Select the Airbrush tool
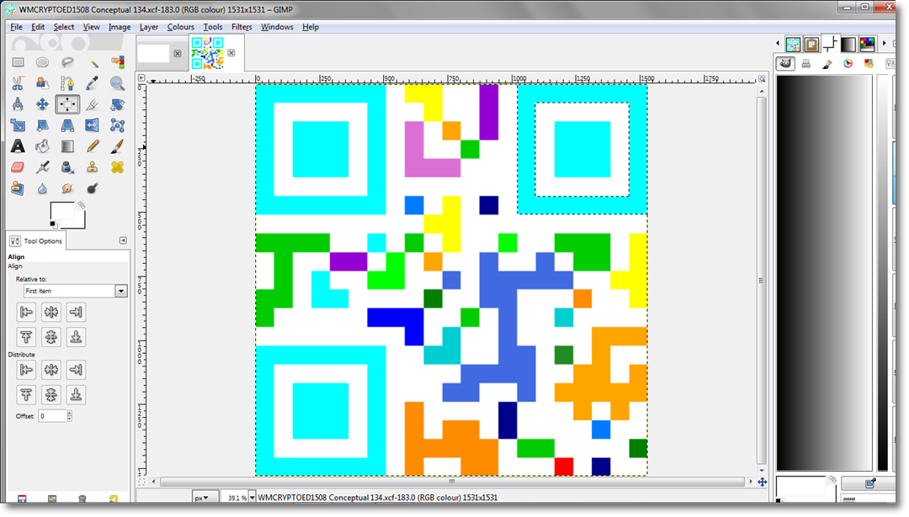 (42, 167)
